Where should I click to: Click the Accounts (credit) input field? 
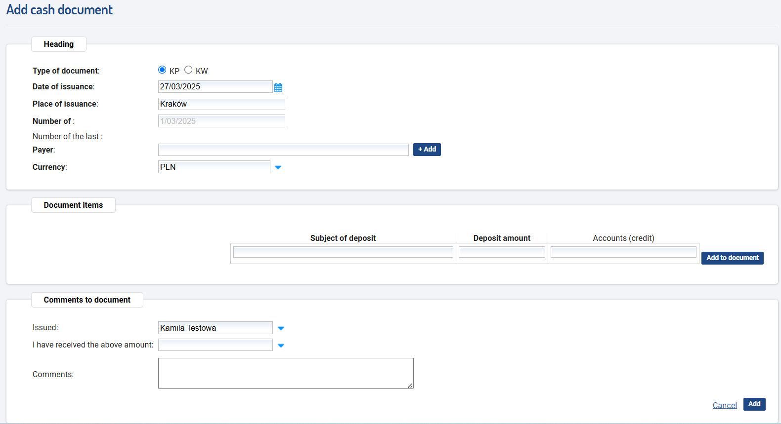(623, 252)
